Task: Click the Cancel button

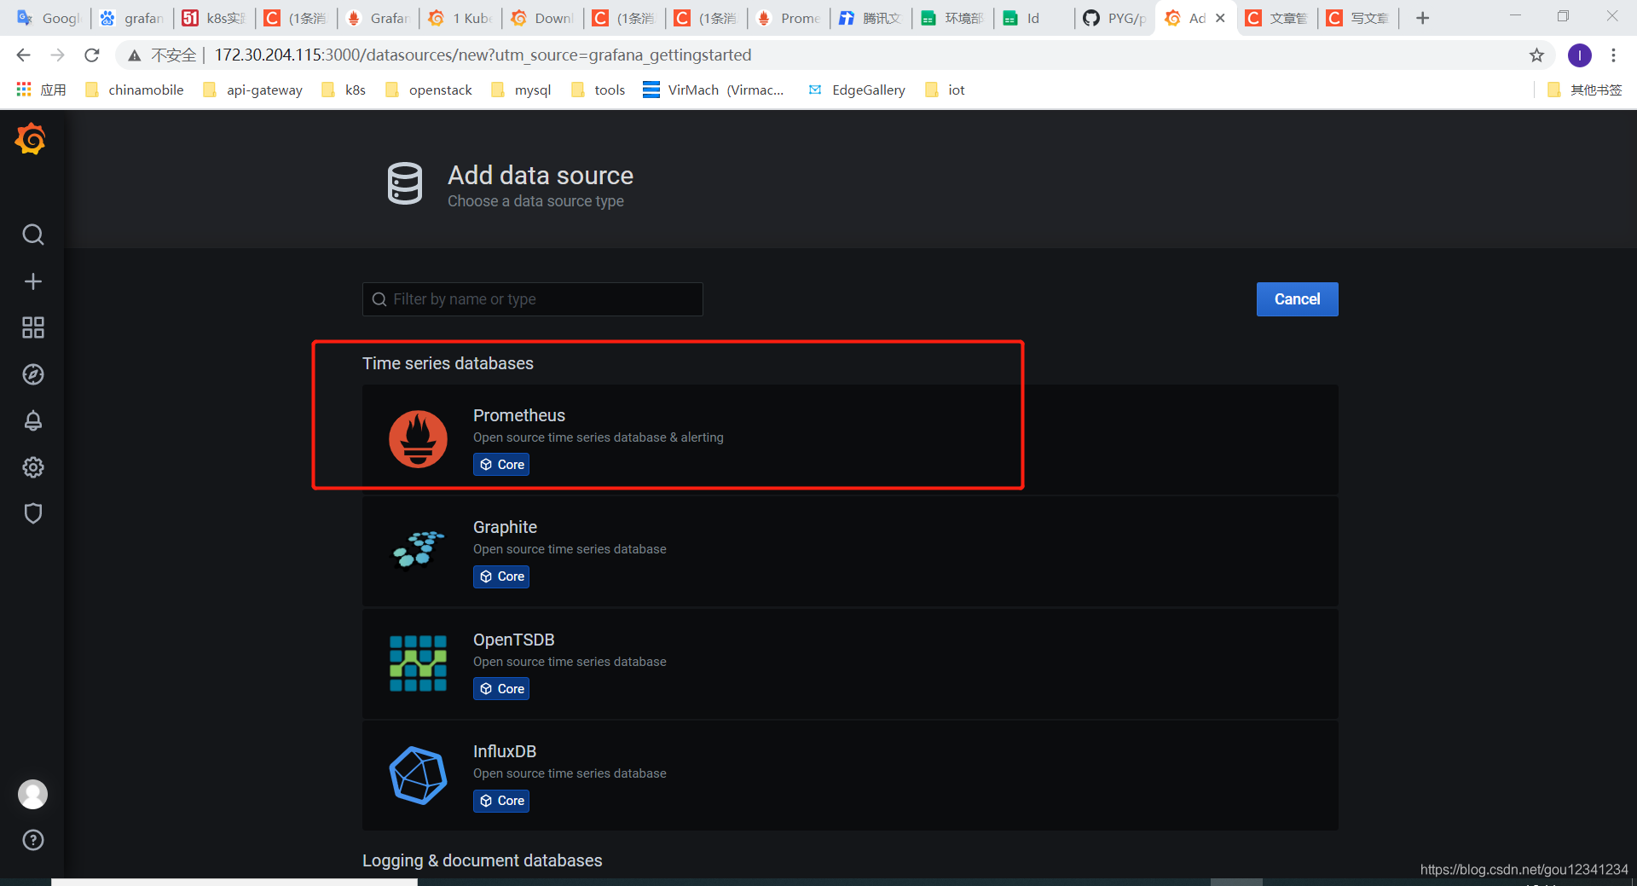Action: (x=1297, y=299)
